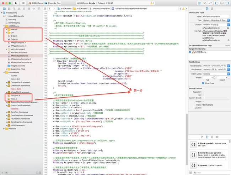
Task: Jump to the previous issue
Action: point(181,9)
